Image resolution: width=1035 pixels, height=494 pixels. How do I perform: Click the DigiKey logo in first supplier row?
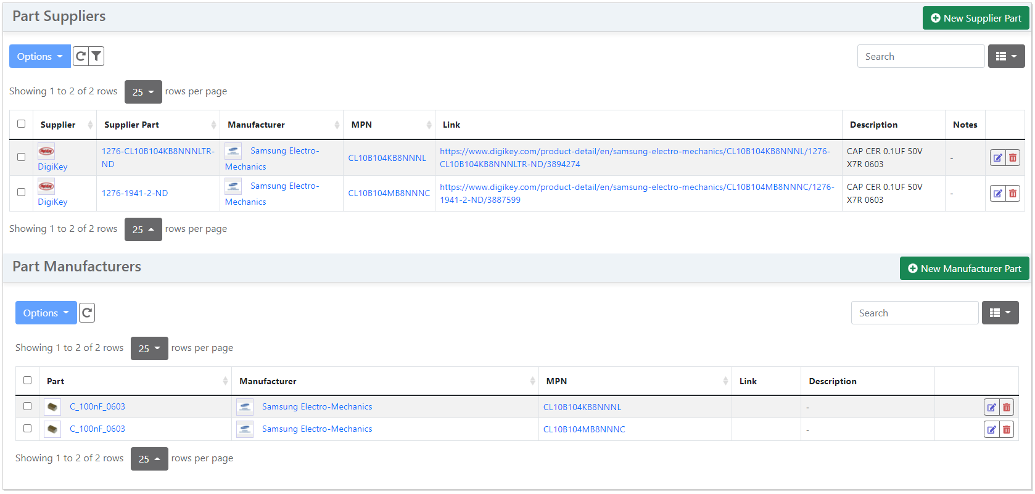tap(46, 151)
